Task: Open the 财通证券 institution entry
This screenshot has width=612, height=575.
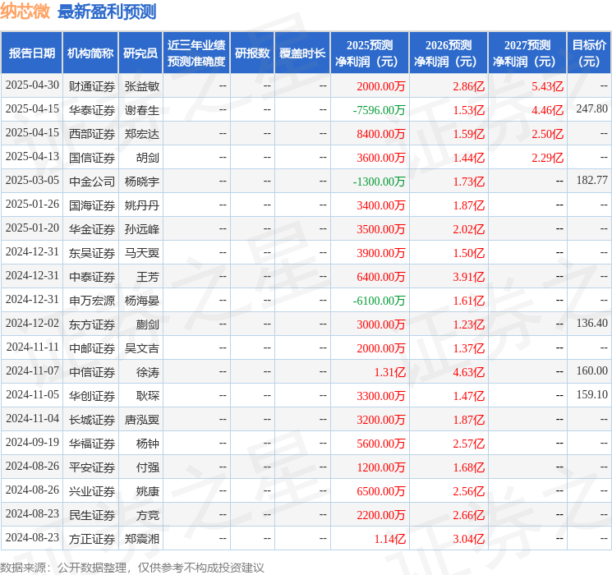Action: coord(92,86)
